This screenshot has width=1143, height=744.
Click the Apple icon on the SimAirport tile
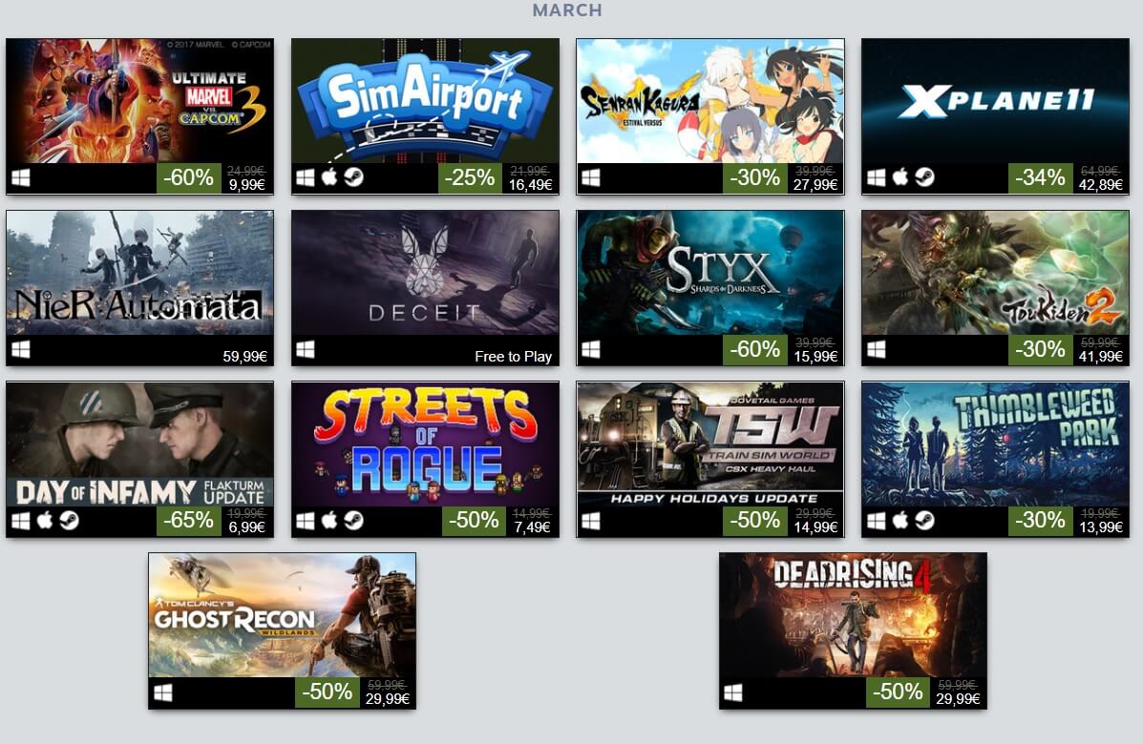(329, 176)
